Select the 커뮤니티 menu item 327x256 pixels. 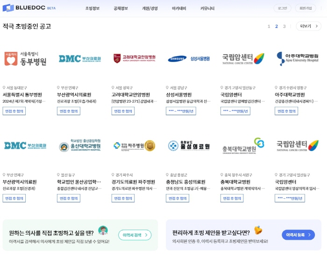point(207,8)
